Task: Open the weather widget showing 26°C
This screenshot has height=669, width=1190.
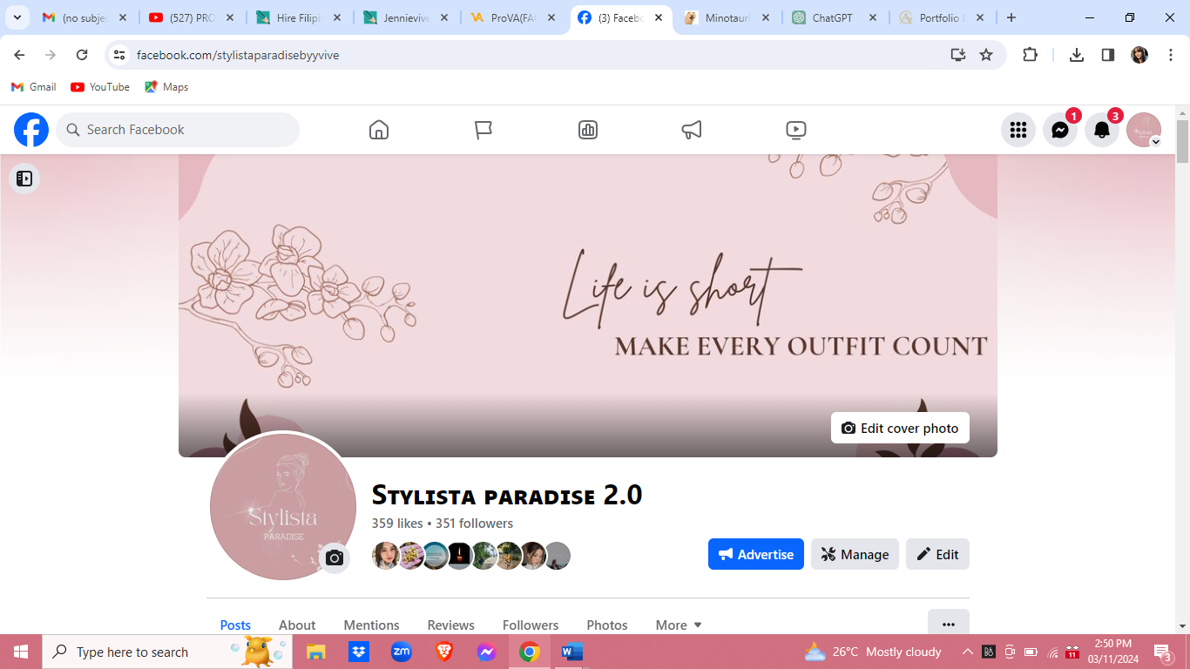Action: tap(872, 652)
